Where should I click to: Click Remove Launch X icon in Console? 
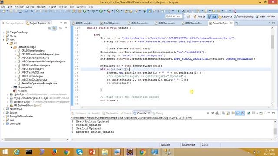tap(212, 113)
